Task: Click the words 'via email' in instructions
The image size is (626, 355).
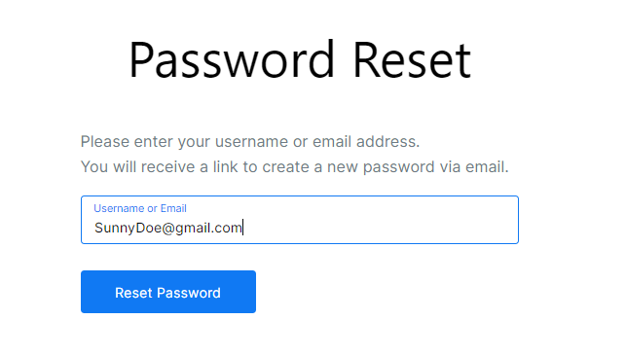Action: (474, 166)
